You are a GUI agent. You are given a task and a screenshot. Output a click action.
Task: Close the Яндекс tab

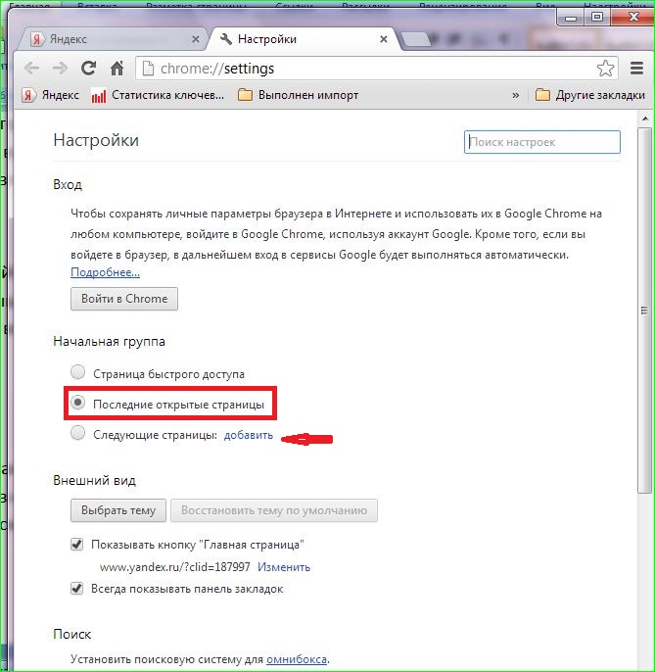(x=196, y=39)
